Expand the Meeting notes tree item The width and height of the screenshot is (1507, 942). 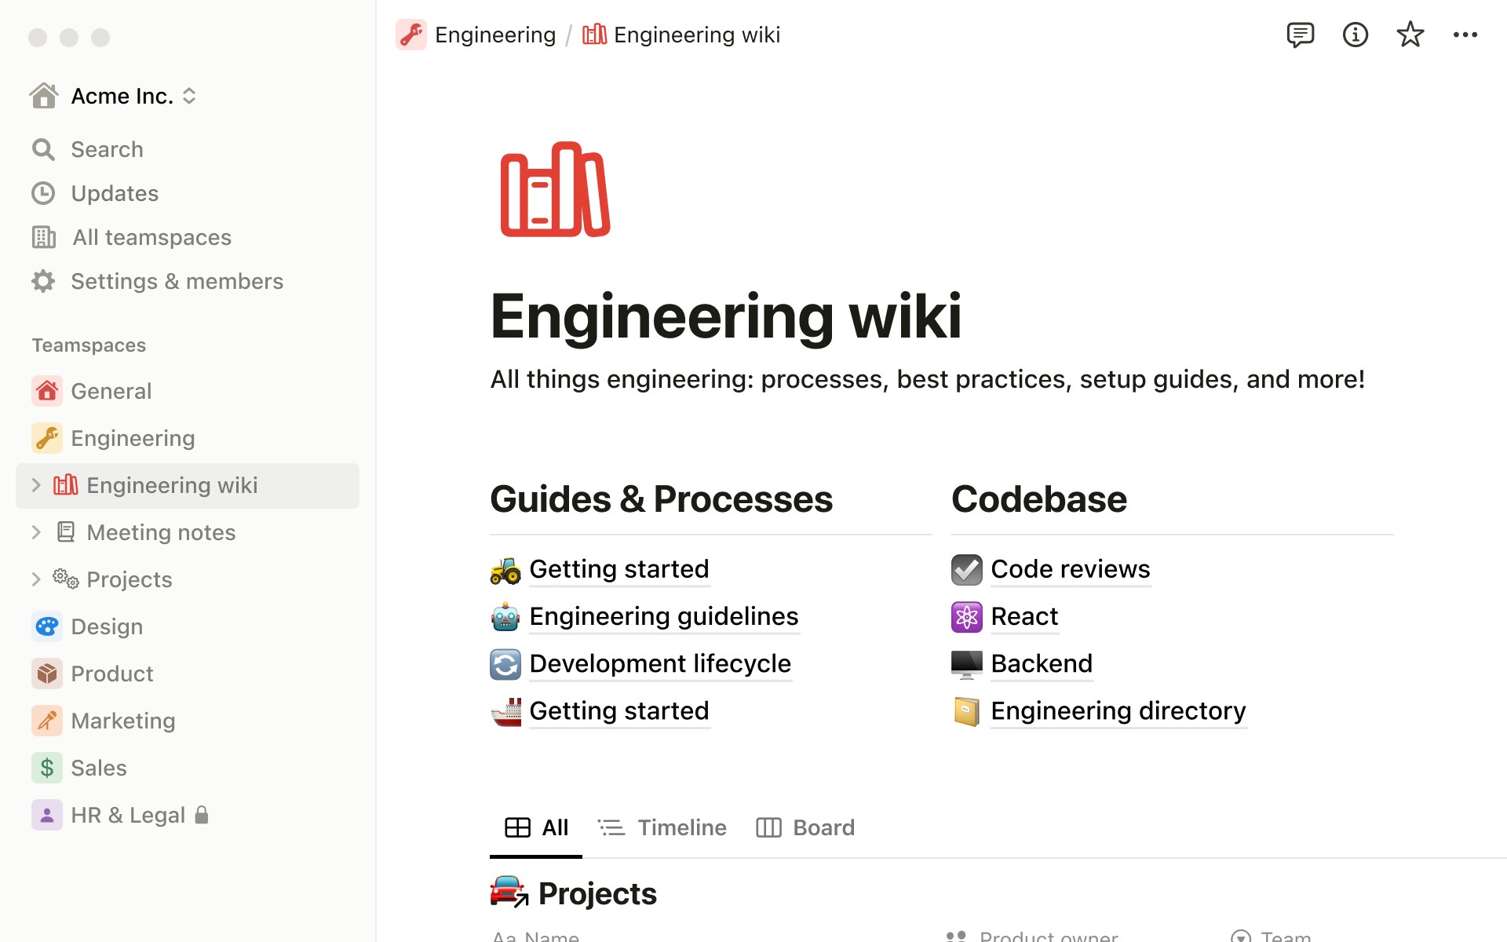pyautogui.click(x=36, y=531)
